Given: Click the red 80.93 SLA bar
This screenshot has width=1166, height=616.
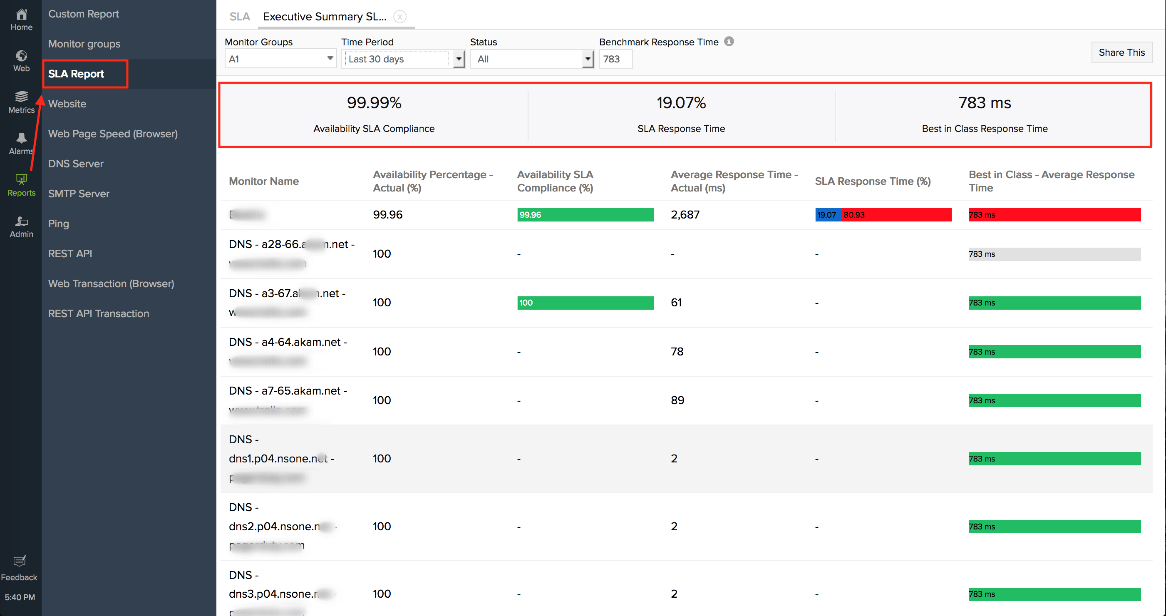Looking at the screenshot, I should [x=896, y=214].
